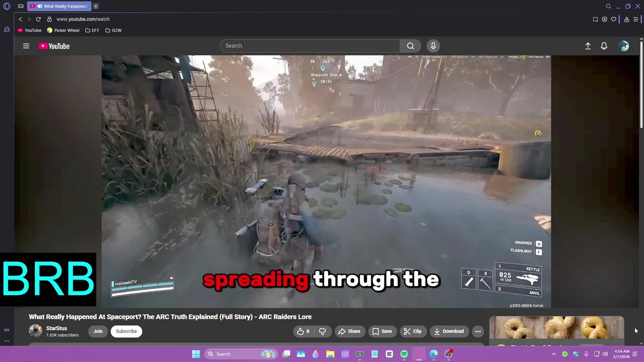Open the clock and date flyout

tap(622, 354)
